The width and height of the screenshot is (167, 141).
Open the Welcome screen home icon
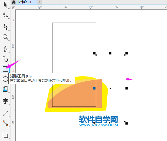[14, 2]
